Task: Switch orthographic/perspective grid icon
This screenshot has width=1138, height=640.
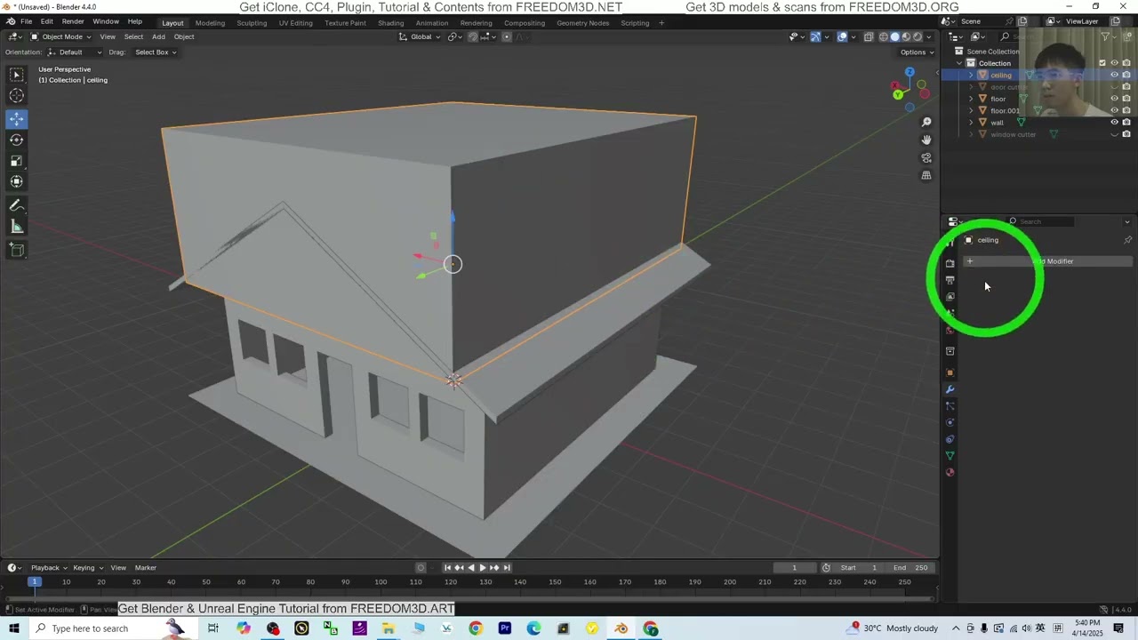Action: pos(926,175)
